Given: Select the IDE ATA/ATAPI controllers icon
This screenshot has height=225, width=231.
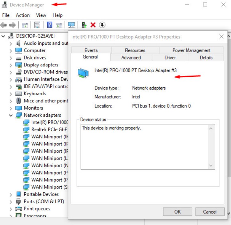Looking at the screenshot, I should point(19,87).
